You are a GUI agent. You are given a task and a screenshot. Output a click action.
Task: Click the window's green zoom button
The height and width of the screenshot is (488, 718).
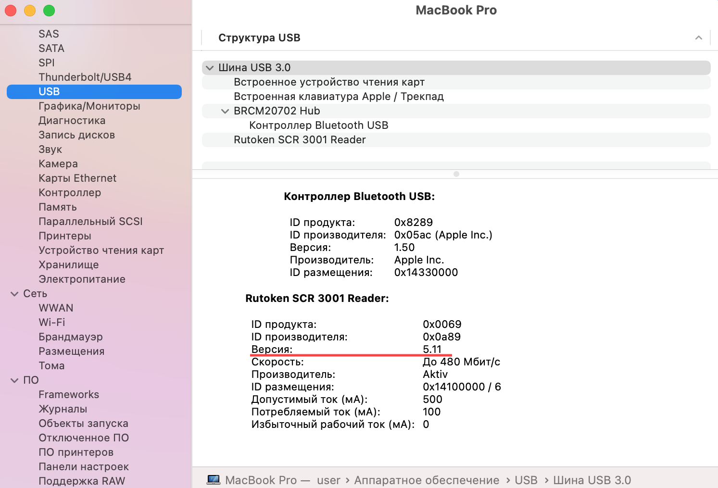[x=49, y=11]
